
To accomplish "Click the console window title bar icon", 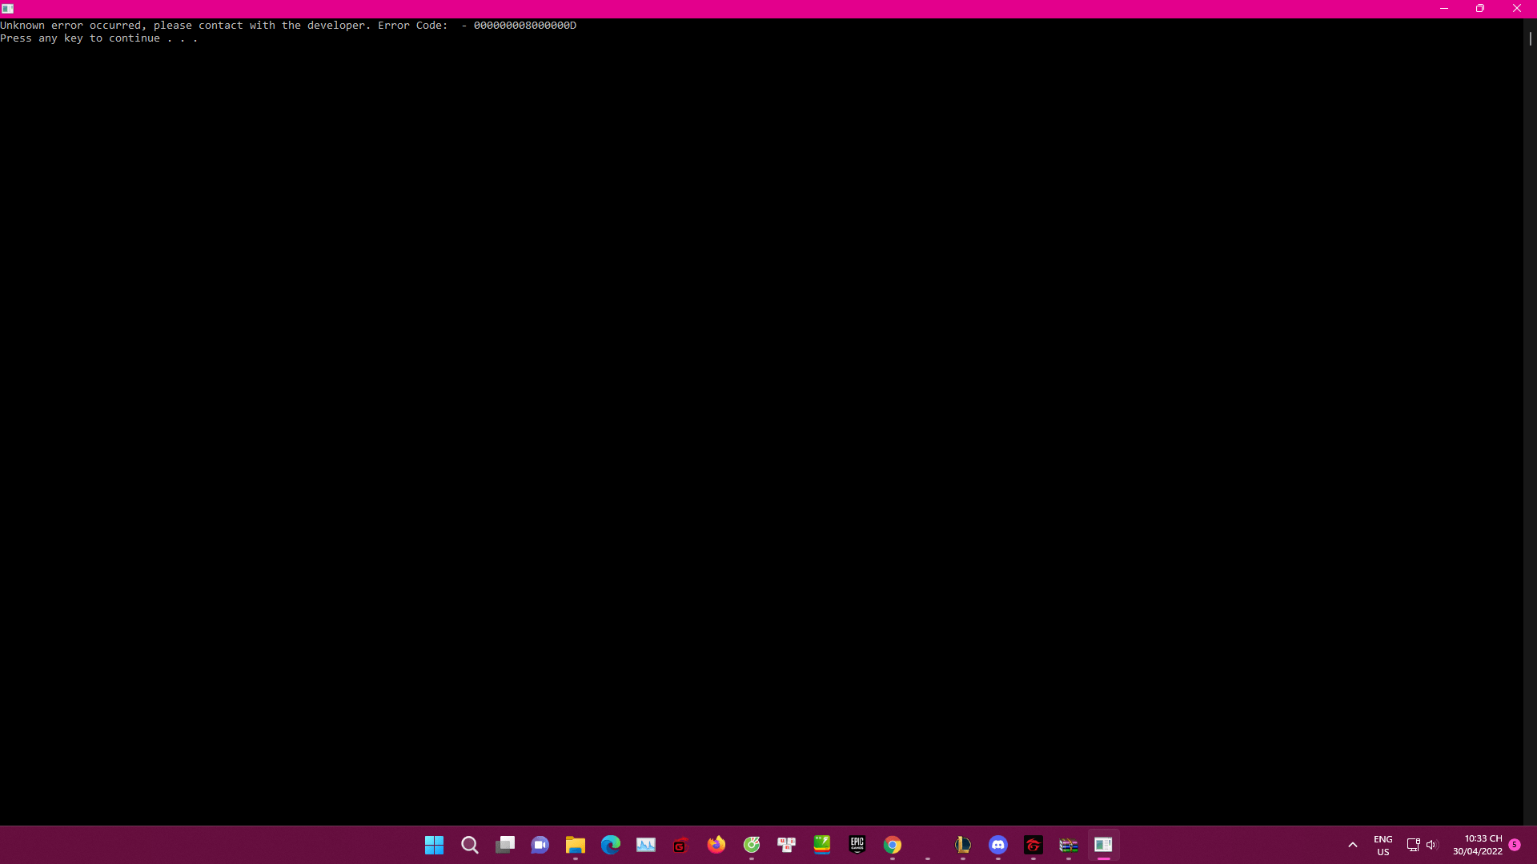I will pyautogui.click(x=7, y=9).
